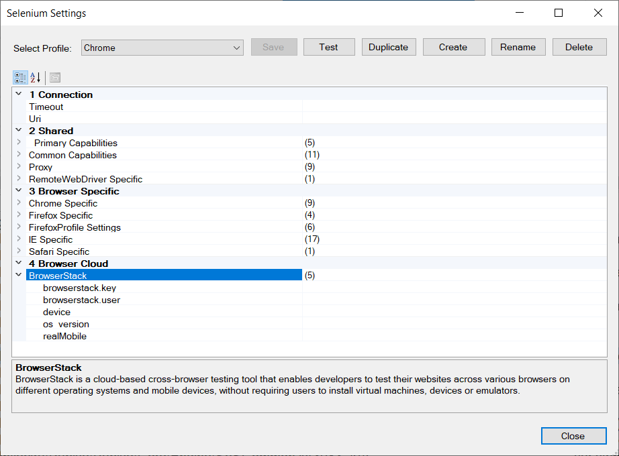Click the Test button
619x456 pixels.
tap(329, 47)
